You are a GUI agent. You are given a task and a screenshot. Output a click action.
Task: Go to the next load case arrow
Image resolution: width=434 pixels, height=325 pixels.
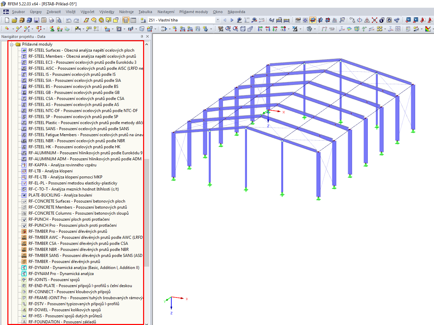(232, 20)
